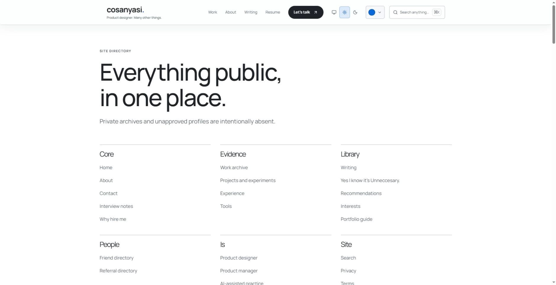Open Recommendations link
The image size is (556, 285).
pyautogui.click(x=361, y=193)
